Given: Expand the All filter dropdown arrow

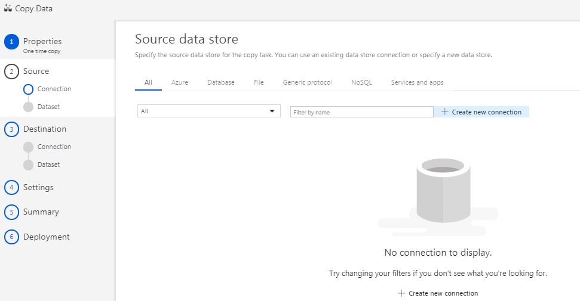Looking at the screenshot, I should point(272,111).
